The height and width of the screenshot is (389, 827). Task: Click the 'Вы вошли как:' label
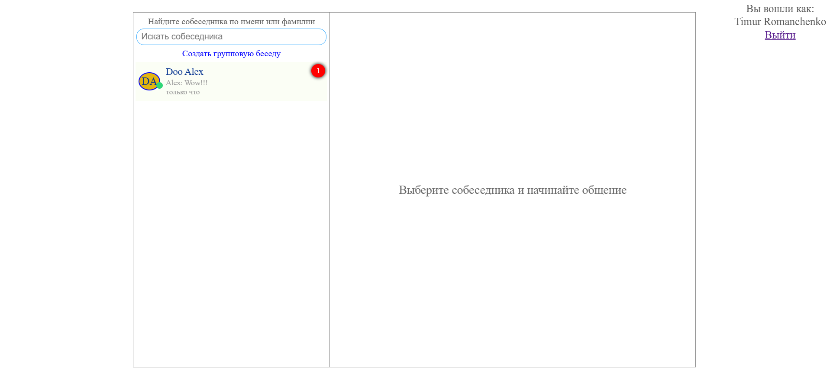(x=780, y=9)
